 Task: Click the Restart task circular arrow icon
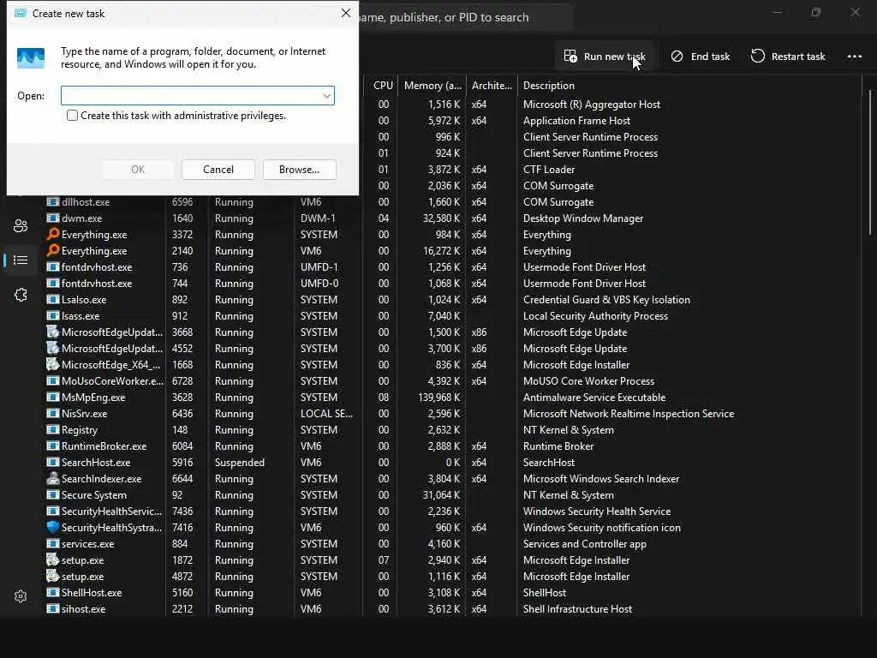757,56
